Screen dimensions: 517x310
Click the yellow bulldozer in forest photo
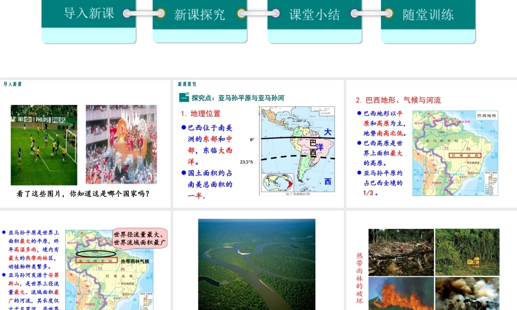(x=467, y=252)
